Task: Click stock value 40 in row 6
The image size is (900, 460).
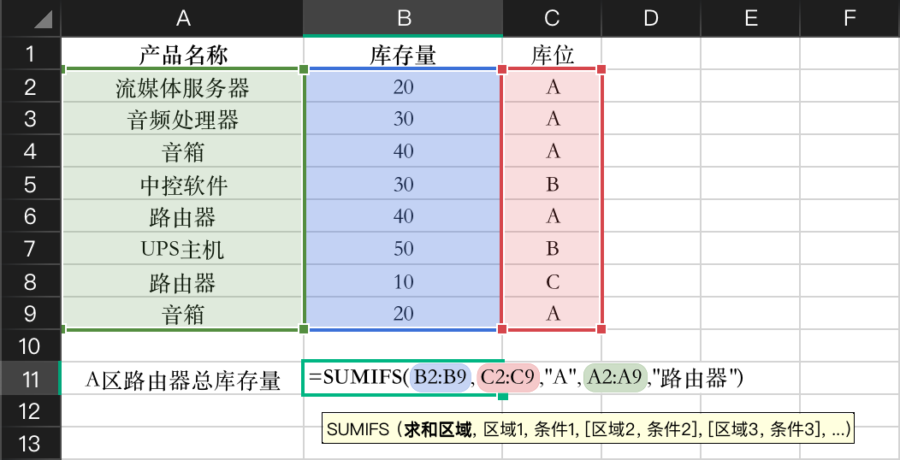Action: coord(403,216)
